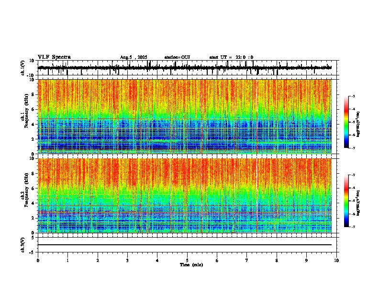The image size is (379, 292).
Task: Click time axis tick label "9"
Action: coord(306,261)
